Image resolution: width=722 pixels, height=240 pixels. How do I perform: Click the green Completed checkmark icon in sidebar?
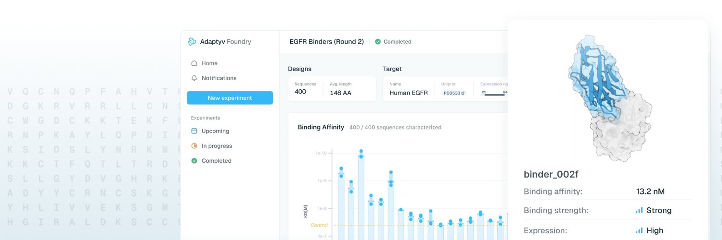click(194, 161)
